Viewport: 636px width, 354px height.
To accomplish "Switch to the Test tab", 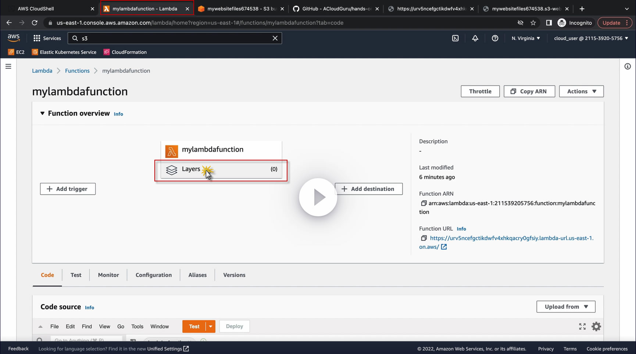I will 76,275.
